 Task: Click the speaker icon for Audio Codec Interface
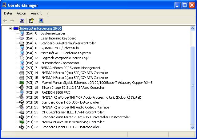coord(22,107)
